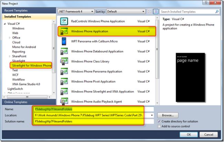Open the Installed Templates section
224x142 pixels.
(x=29, y=17)
